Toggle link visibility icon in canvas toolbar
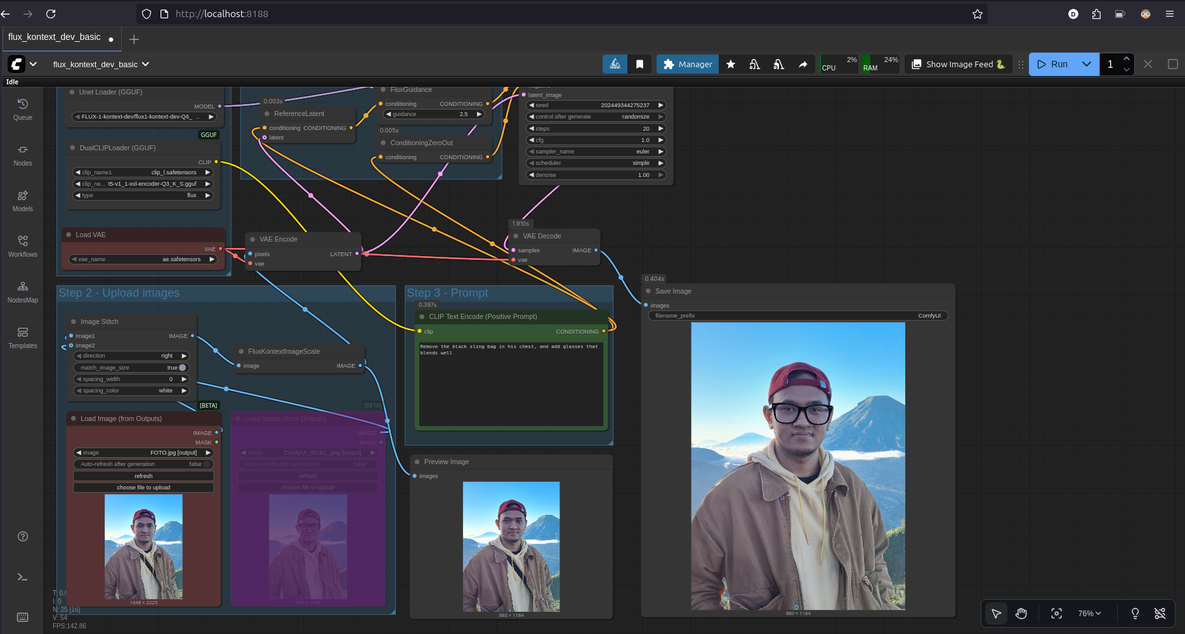This screenshot has height=634, width=1185. [1160, 613]
